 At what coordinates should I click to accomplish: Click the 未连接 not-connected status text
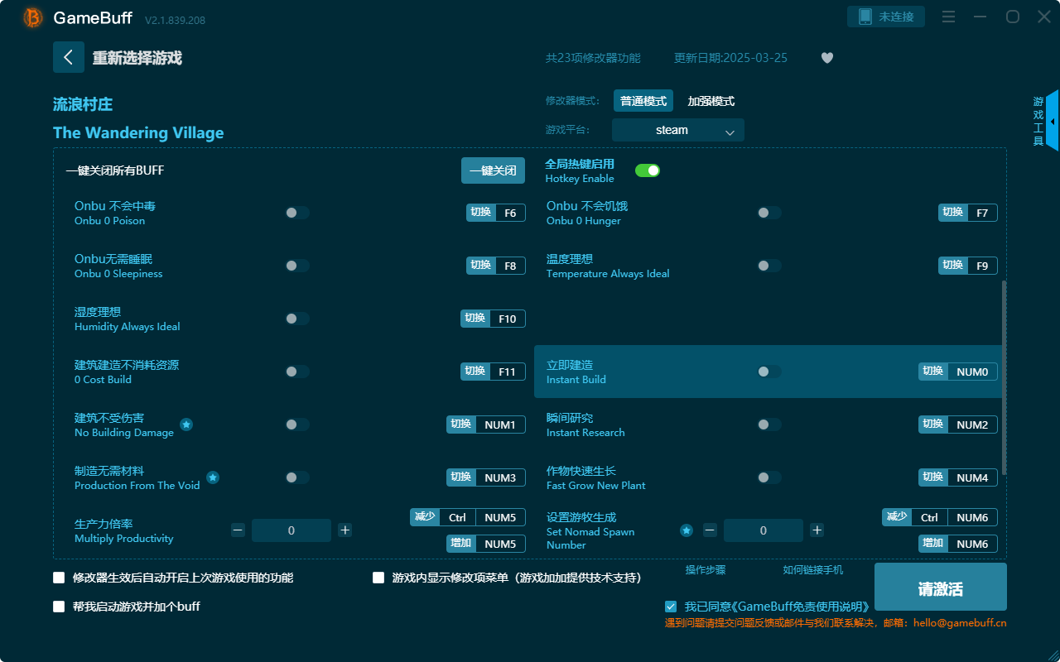(896, 17)
